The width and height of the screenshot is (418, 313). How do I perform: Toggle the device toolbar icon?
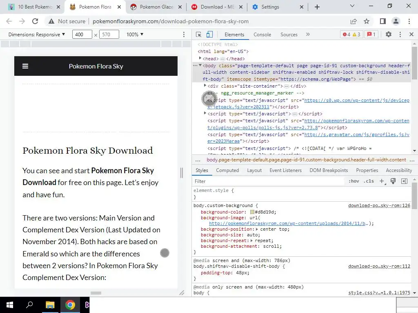pyautogui.click(x=209, y=35)
